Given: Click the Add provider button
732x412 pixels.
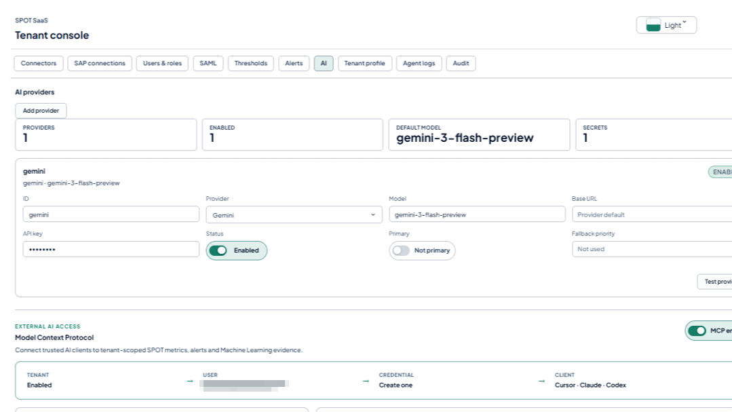Looking at the screenshot, I should coord(41,111).
